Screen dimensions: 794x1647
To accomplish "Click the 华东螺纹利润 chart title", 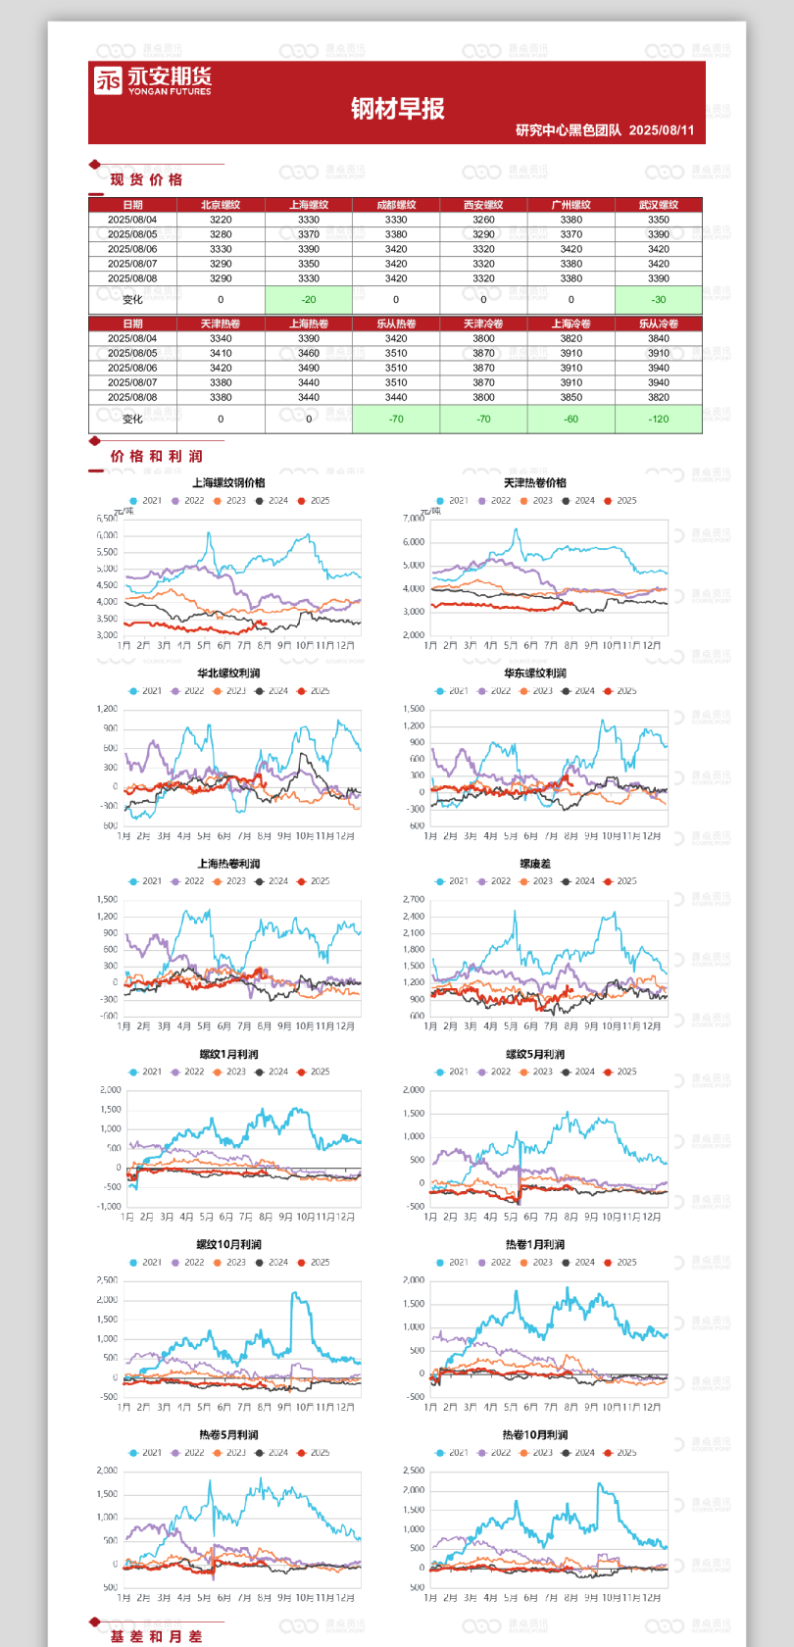I will (535, 674).
